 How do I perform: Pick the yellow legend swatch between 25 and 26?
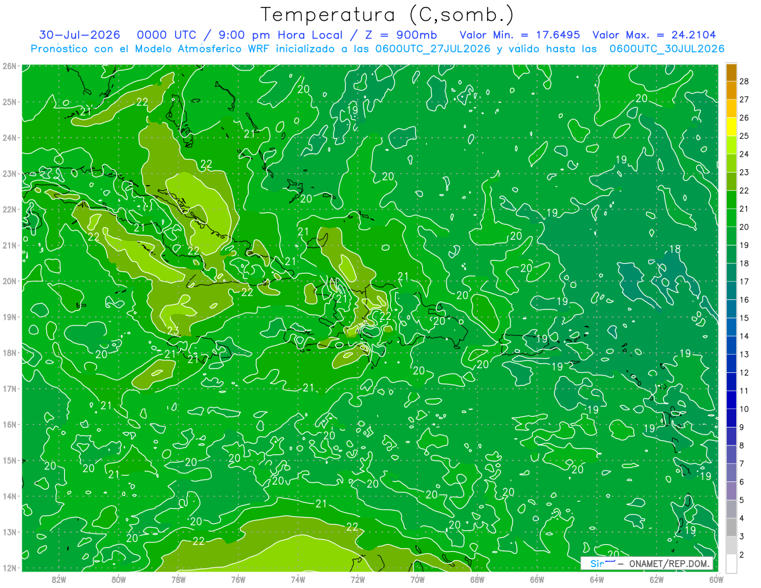[731, 127]
